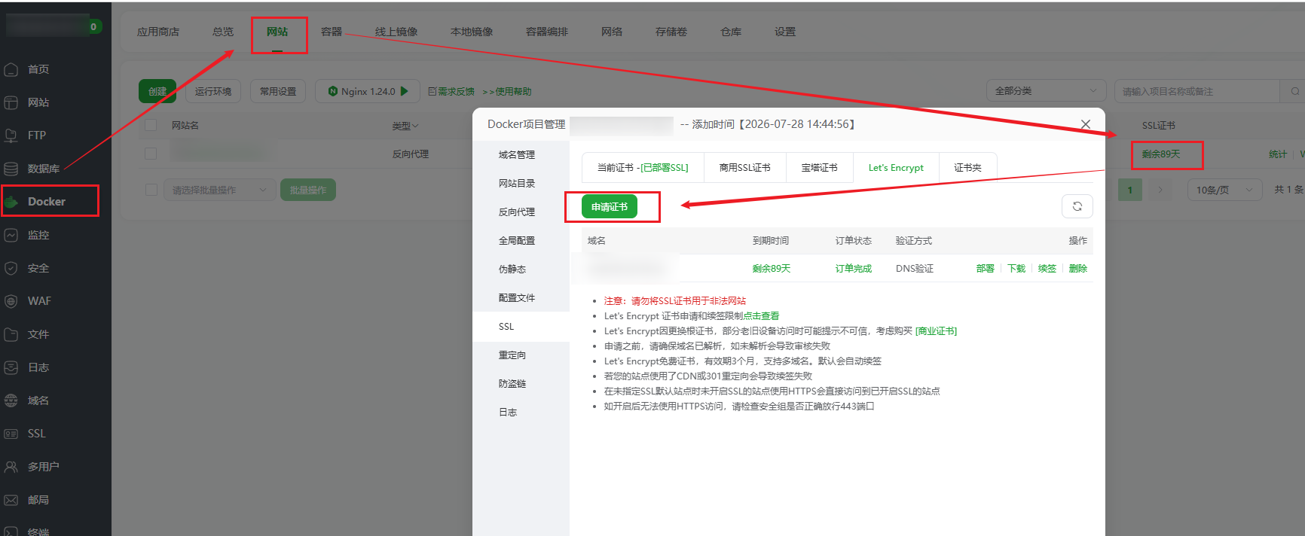This screenshot has width=1305, height=536.
Task: Open 当前证书 tab in SSL panel
Action: pyautogui.click(x=643, y=167)
